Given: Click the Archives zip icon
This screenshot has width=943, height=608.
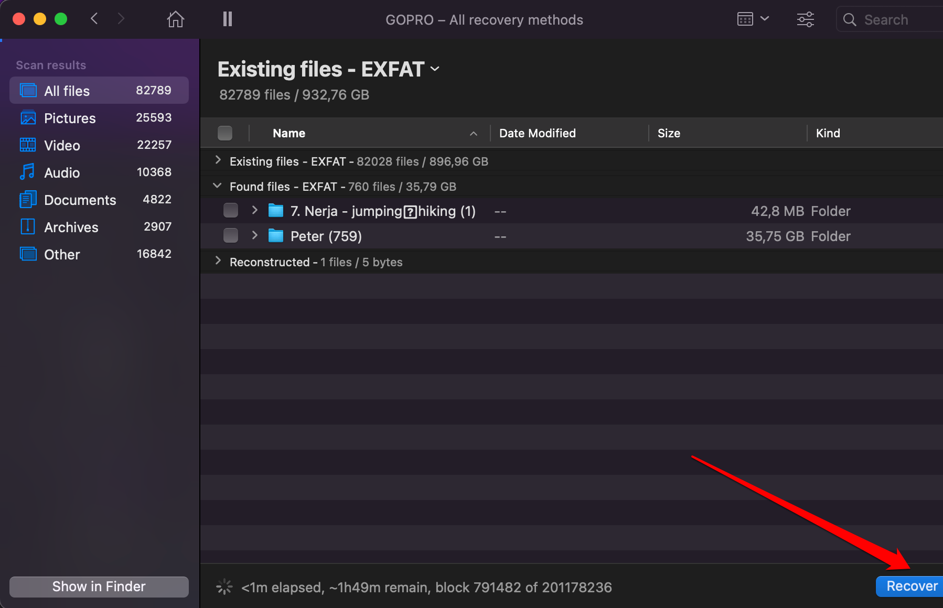Looking at the screenshot, I should (x=27, y=226).
